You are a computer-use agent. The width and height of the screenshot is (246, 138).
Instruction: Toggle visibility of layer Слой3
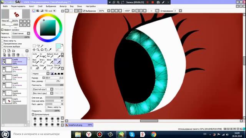tap(4, 84)
